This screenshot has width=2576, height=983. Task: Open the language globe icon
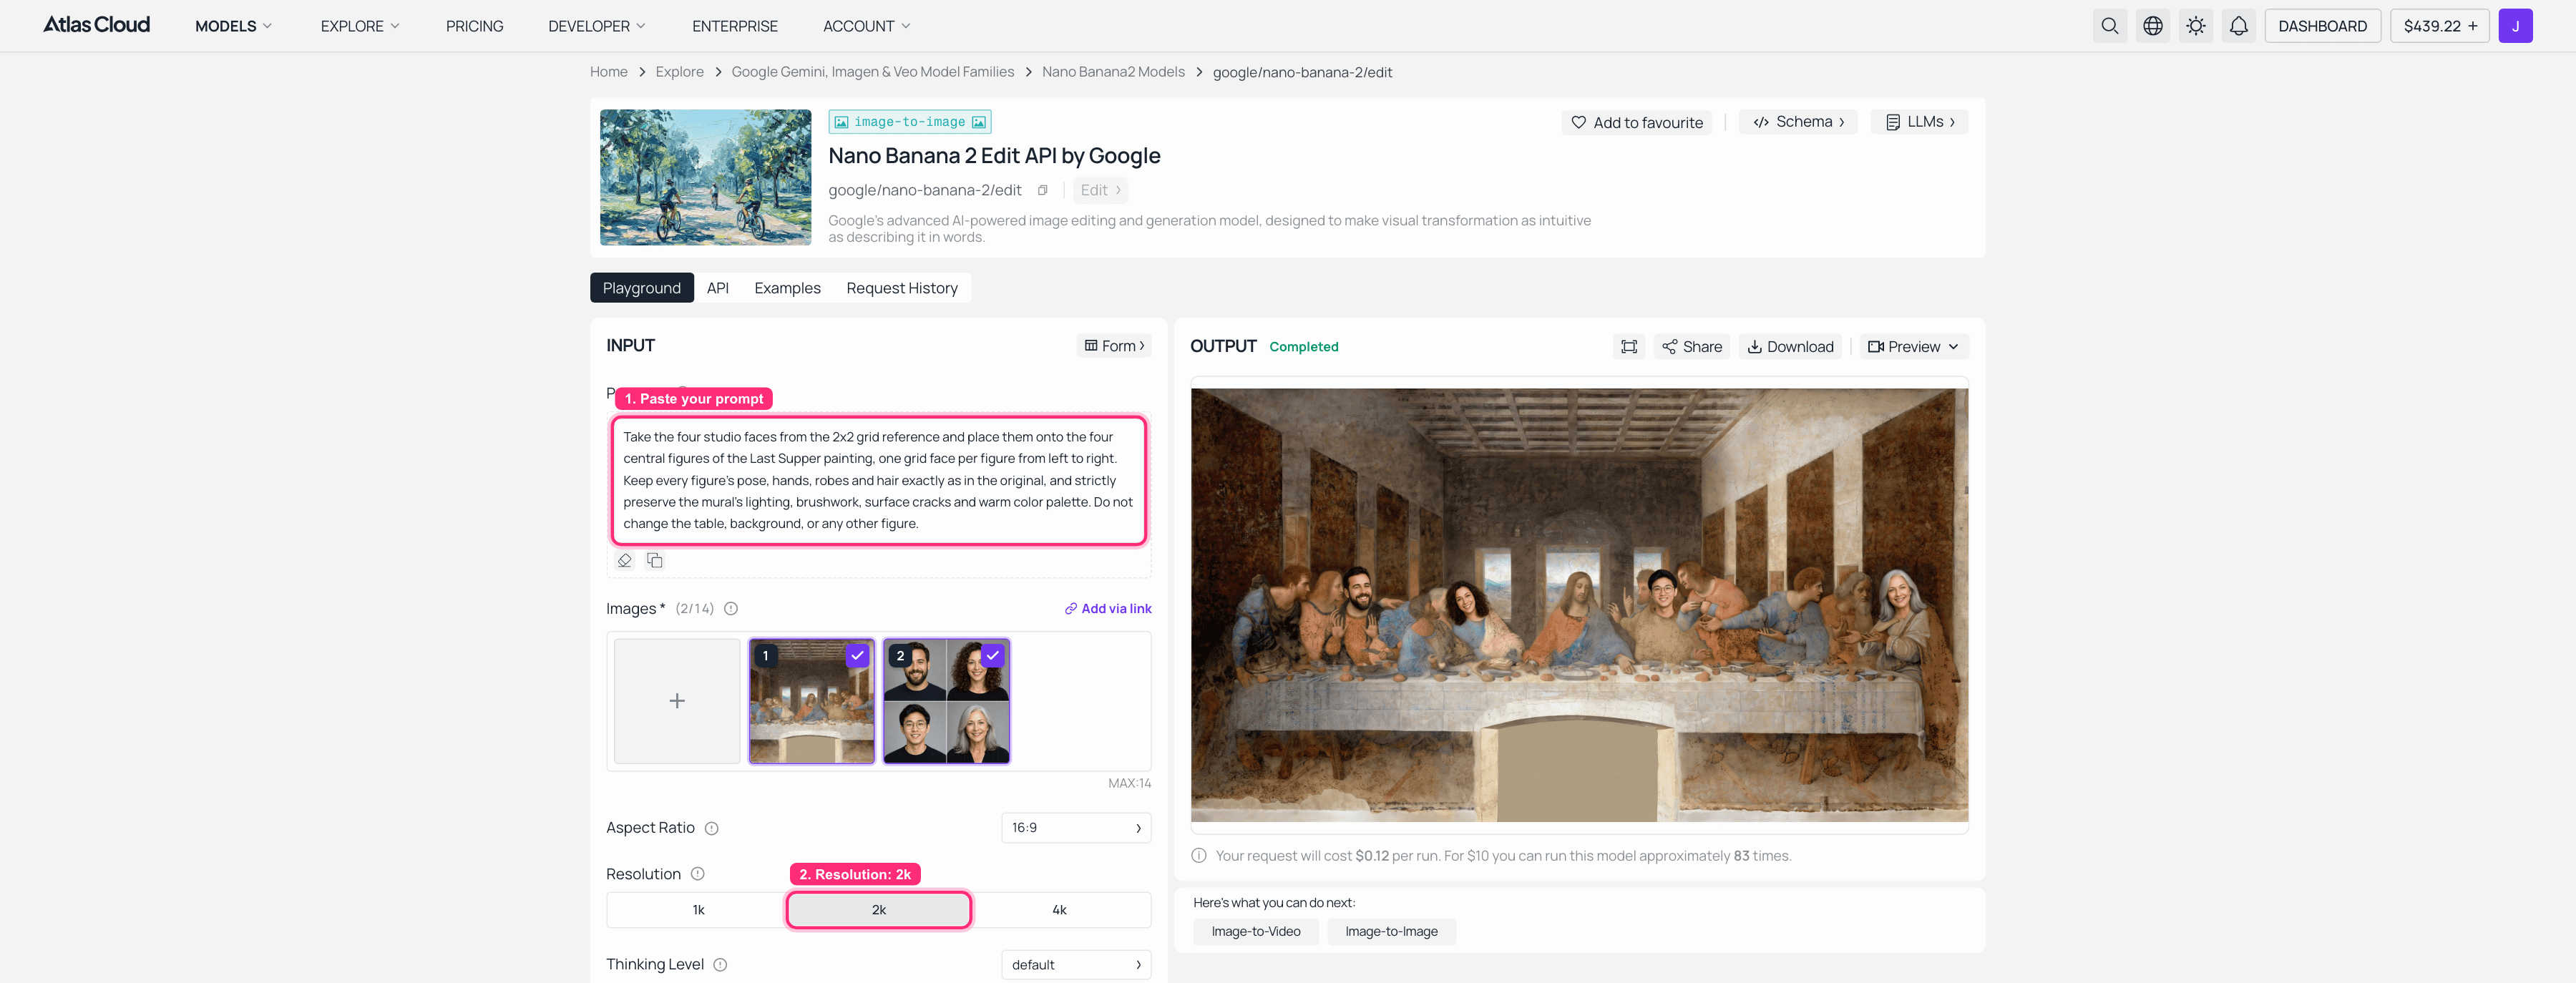[2152, 26]
